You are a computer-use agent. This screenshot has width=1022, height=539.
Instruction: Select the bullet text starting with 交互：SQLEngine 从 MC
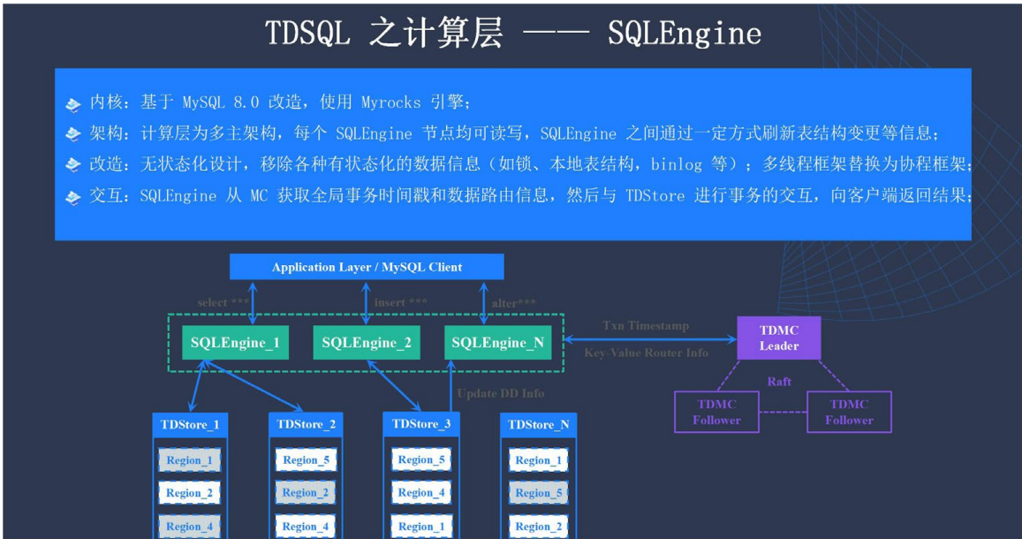pyautogui.click(x=530, y=195)
